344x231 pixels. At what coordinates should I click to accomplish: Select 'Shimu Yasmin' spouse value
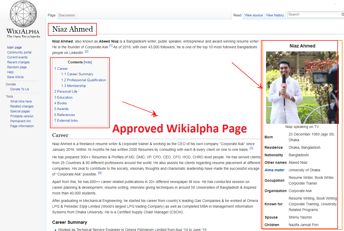point(300,218)
